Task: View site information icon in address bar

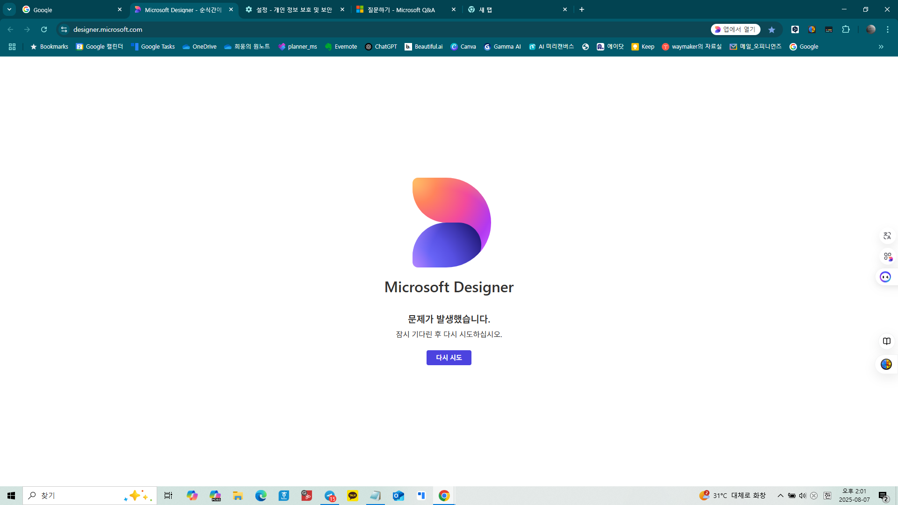Action: click(64, 29)
